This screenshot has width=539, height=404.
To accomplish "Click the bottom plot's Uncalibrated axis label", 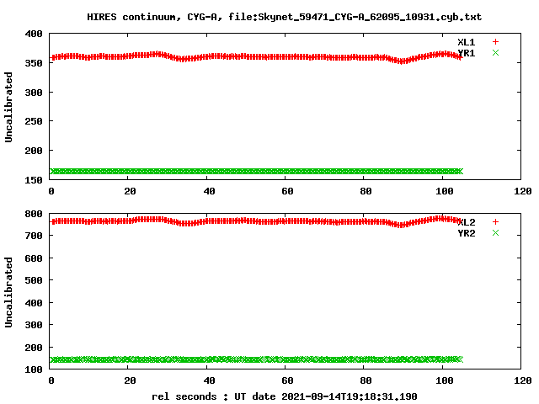I will point(8,292).
